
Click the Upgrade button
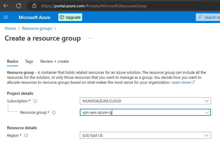[x=70, y=17]
